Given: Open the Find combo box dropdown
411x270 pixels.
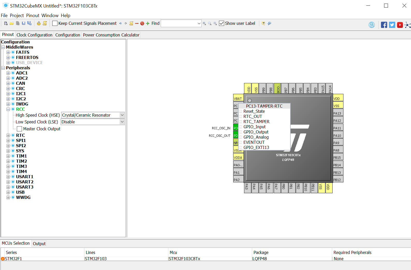Looking at the screenshot, I should pos(199,24).
